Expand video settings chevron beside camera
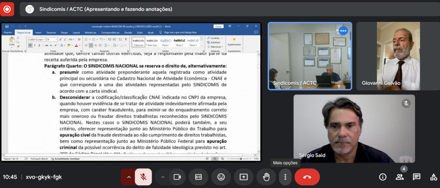Screen dimensions: 440x188 pos(162,177)
